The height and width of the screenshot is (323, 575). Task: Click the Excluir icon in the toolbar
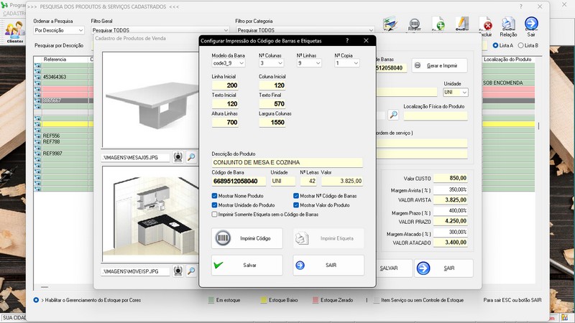(486, 26)
